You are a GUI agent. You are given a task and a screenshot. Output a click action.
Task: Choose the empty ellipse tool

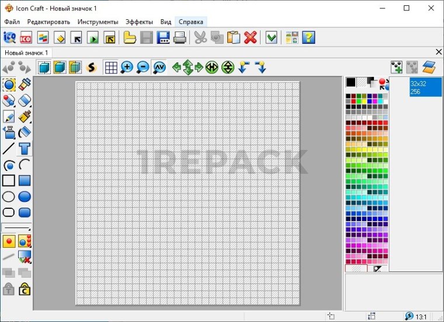pos(9,197)
